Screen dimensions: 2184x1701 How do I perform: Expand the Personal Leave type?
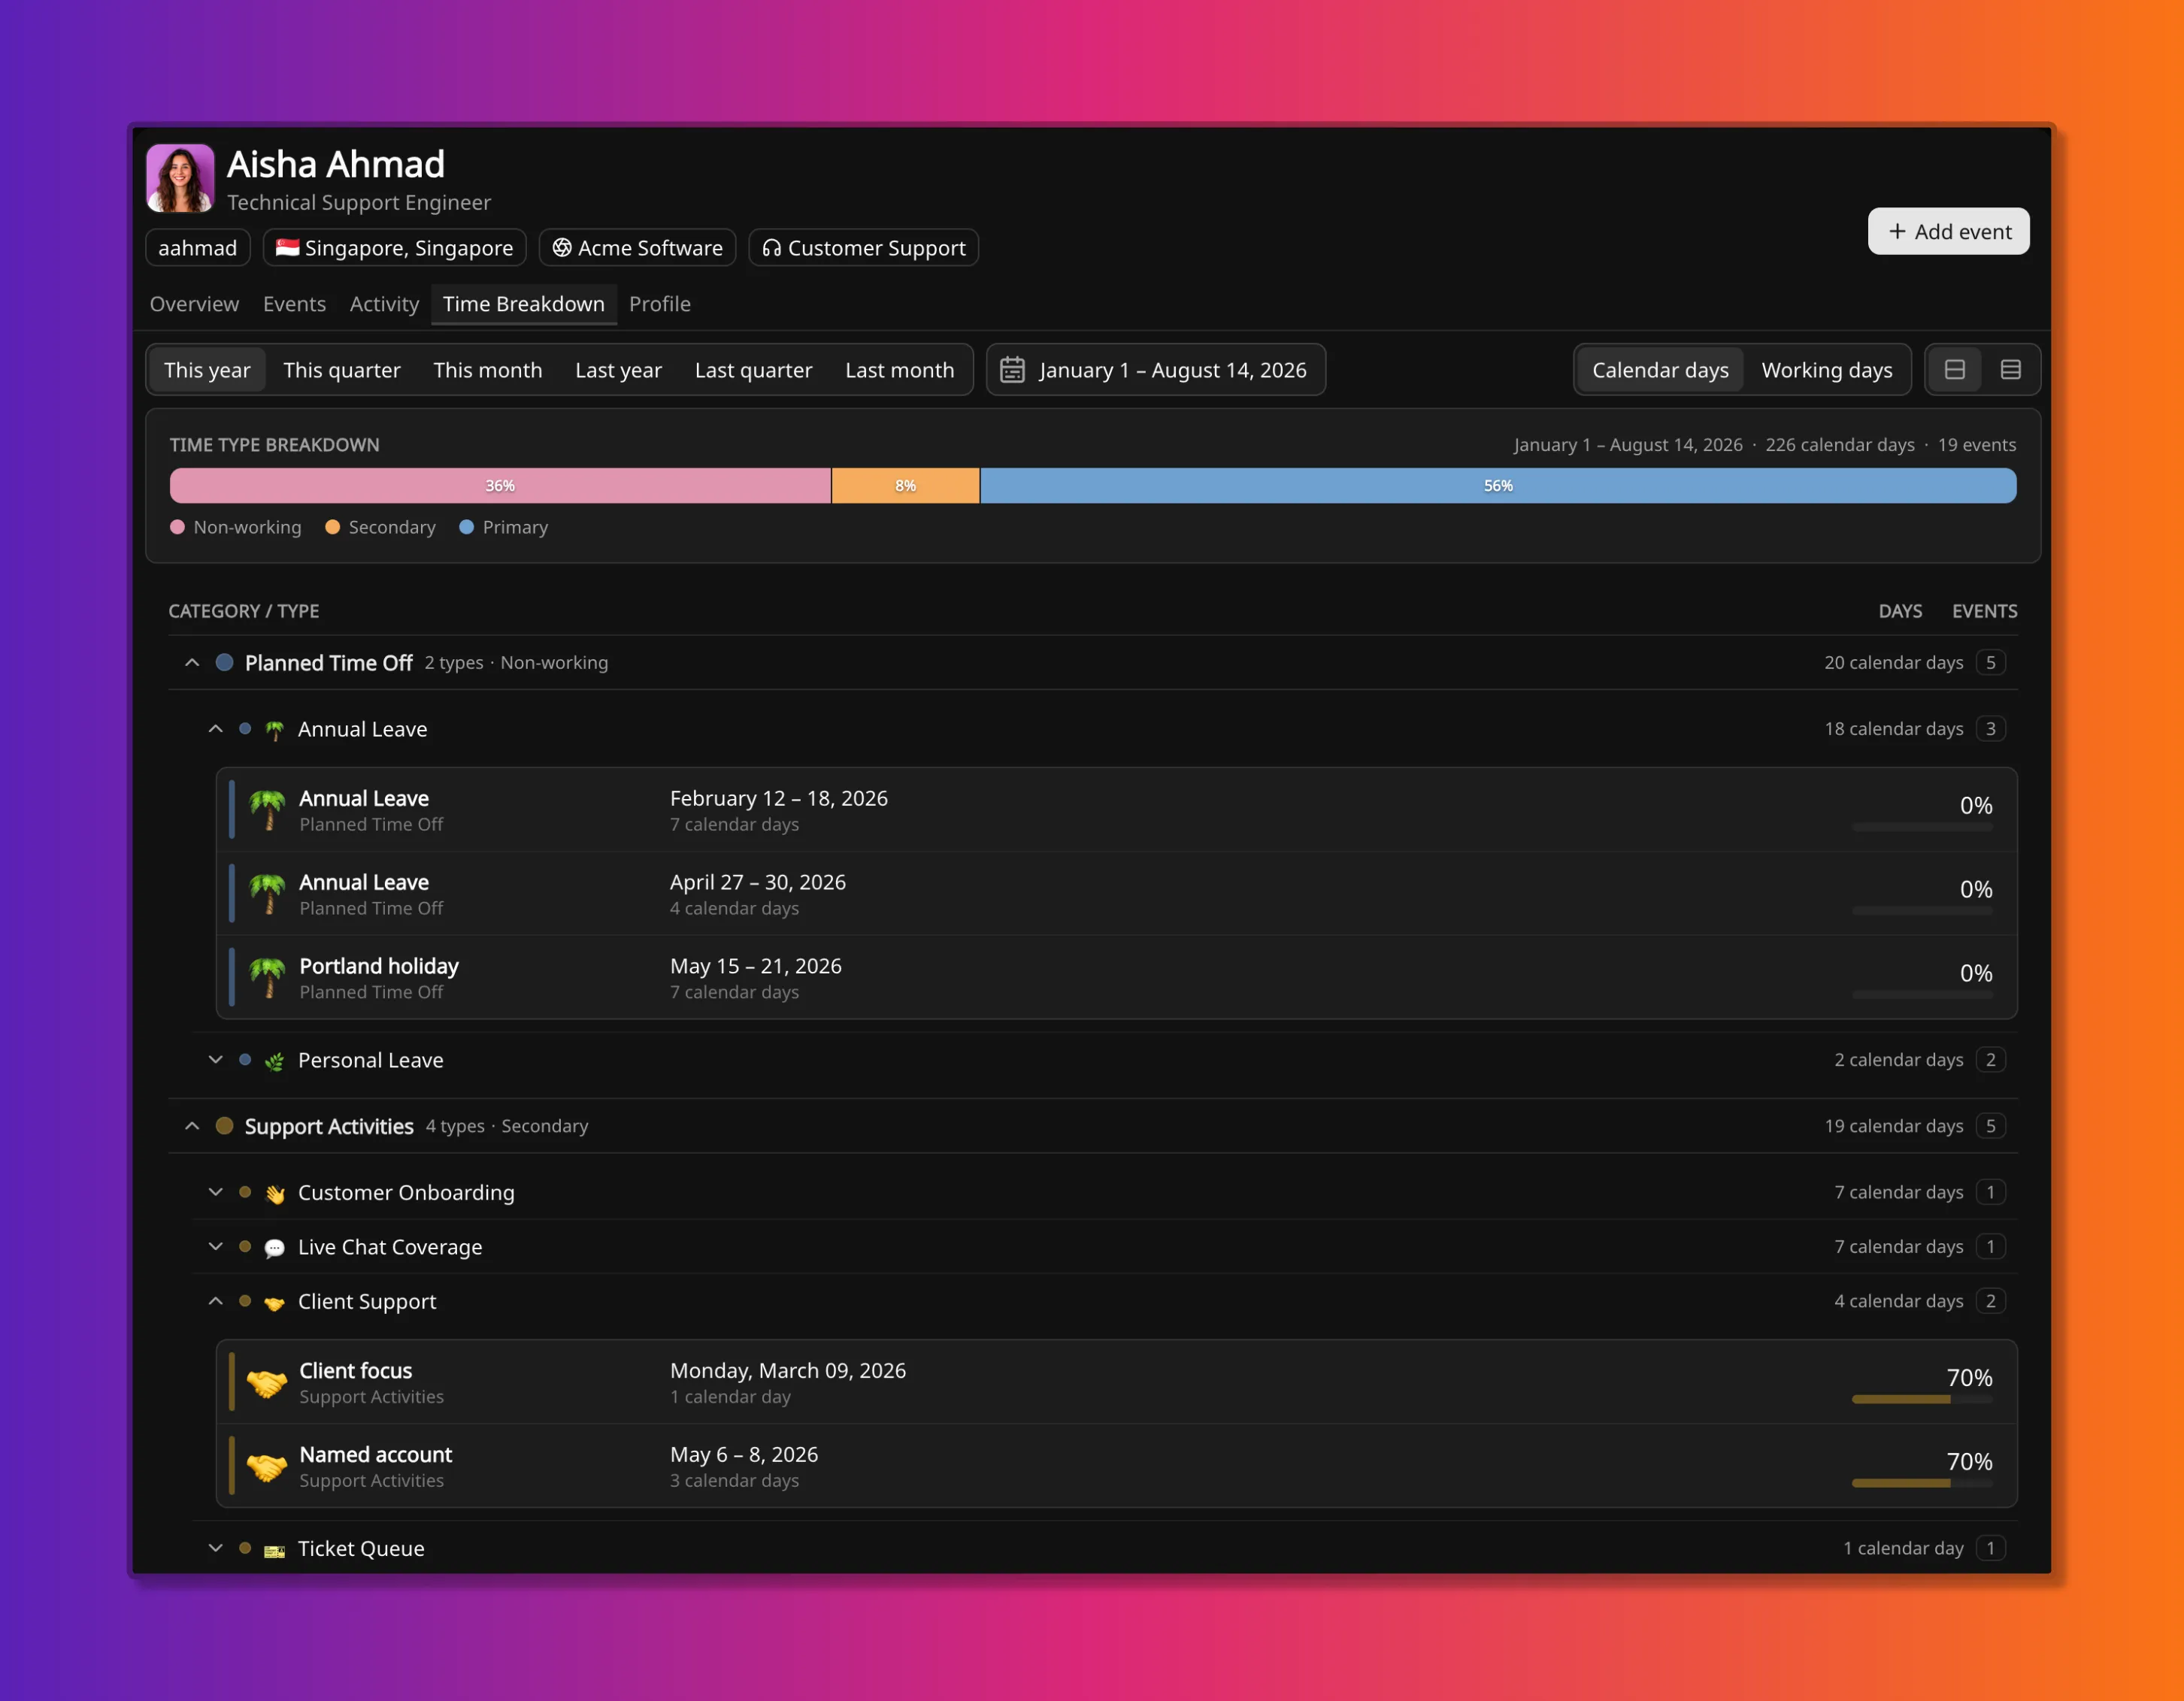coord(215,1059)
